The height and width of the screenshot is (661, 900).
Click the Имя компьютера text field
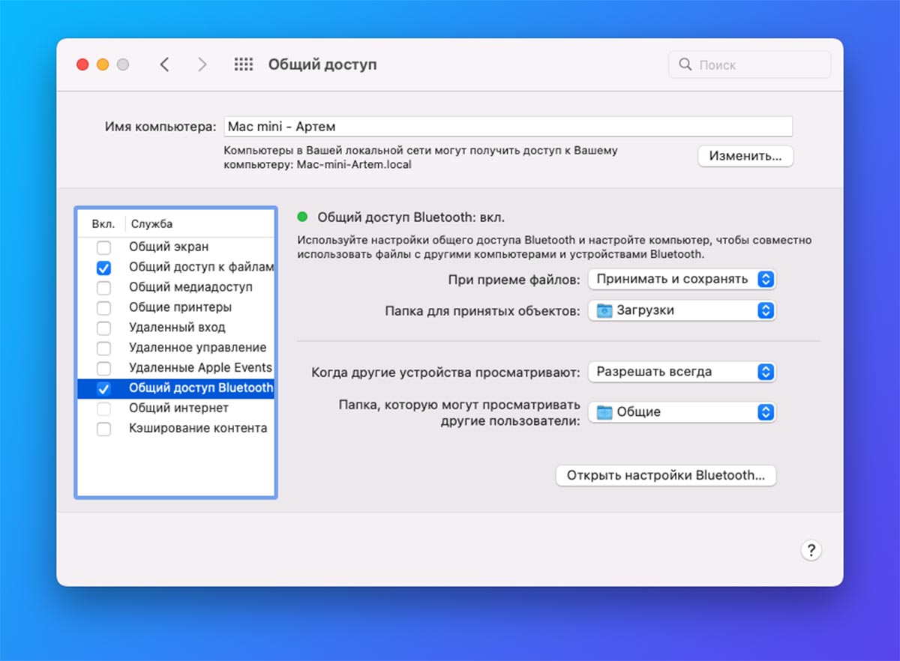pyautogui.click(x=508, y=127)
